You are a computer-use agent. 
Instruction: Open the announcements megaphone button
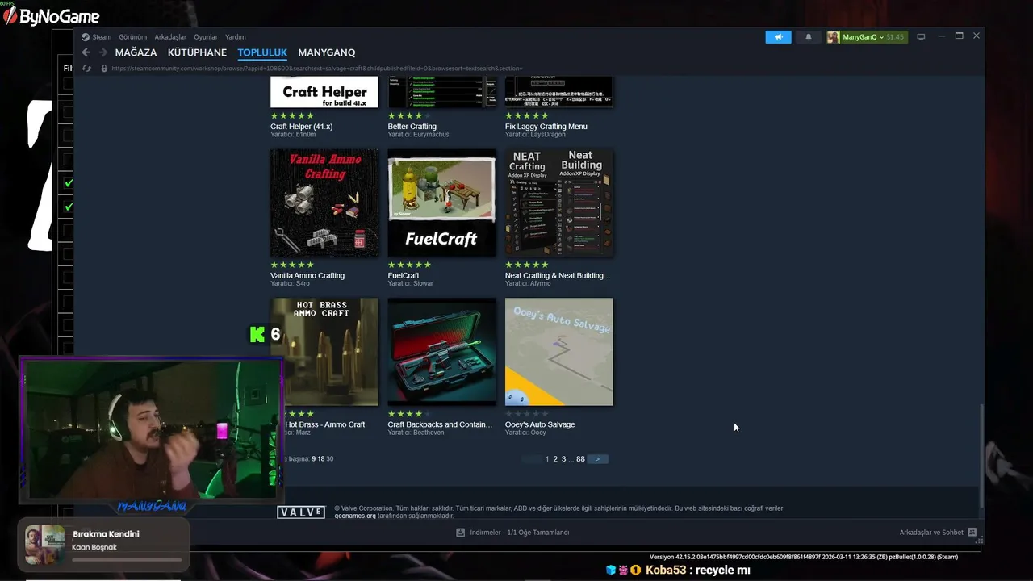point(778,36)
